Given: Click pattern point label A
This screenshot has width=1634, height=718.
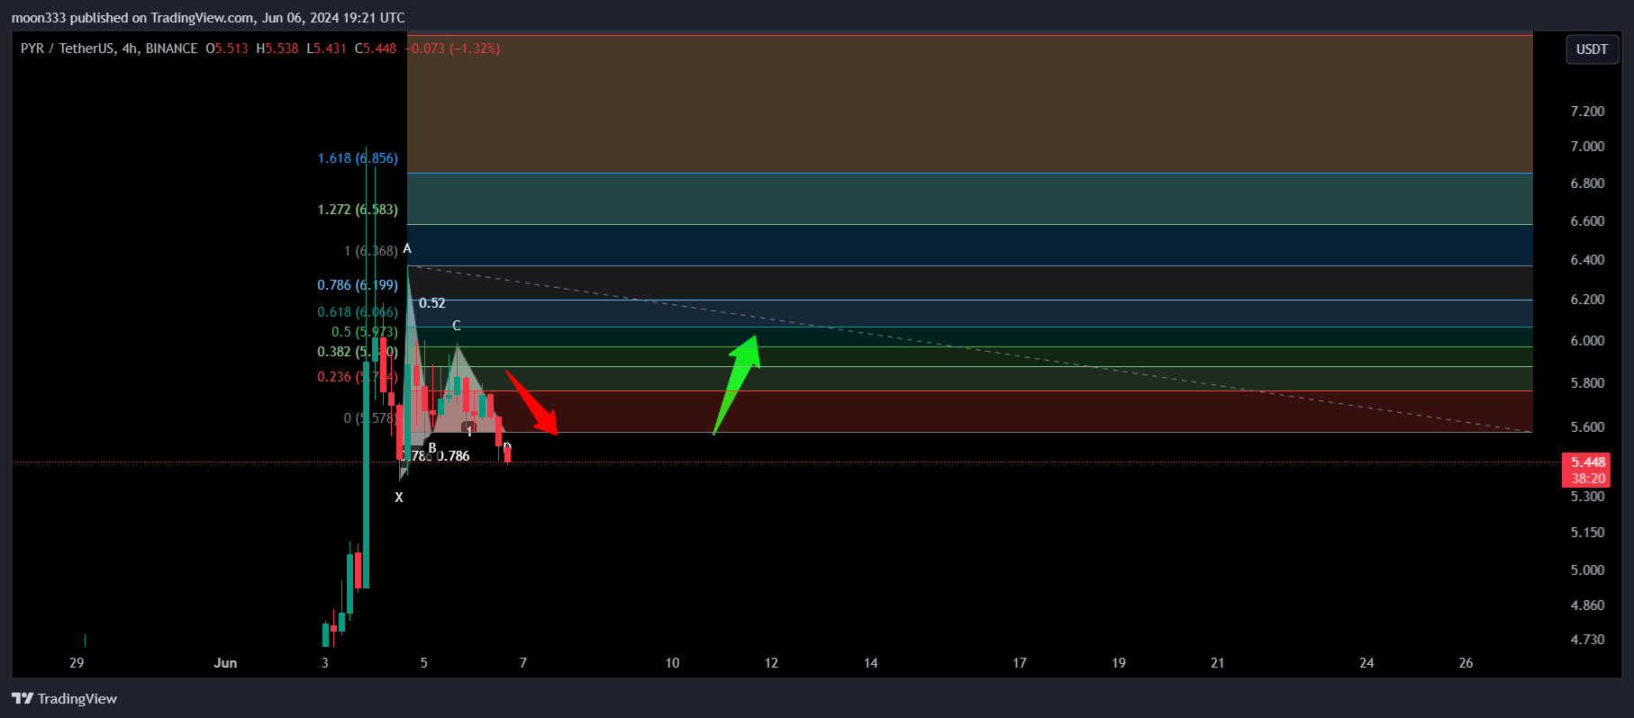Looking at the screenshot, I should (x=407, y=248).
